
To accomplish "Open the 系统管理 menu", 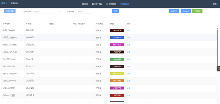I will [111, 4].
